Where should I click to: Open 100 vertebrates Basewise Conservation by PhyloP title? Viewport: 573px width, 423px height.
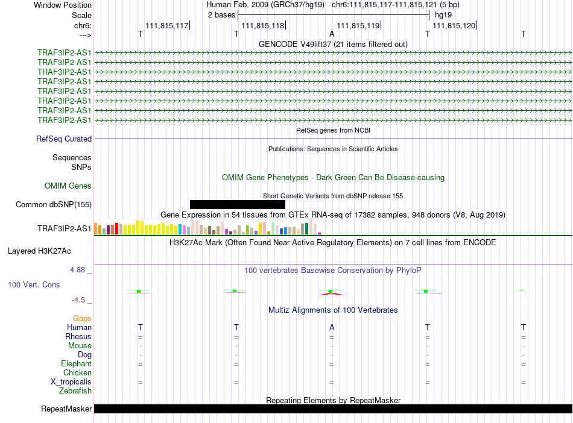click(333, 270)
